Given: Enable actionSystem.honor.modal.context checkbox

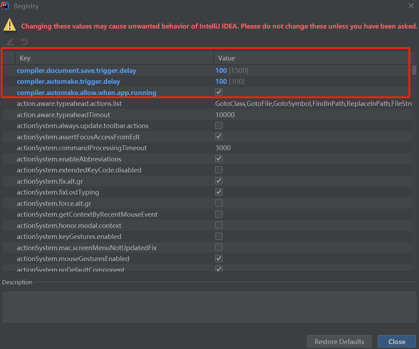Looking at the screenshot, I should [219, 225].
